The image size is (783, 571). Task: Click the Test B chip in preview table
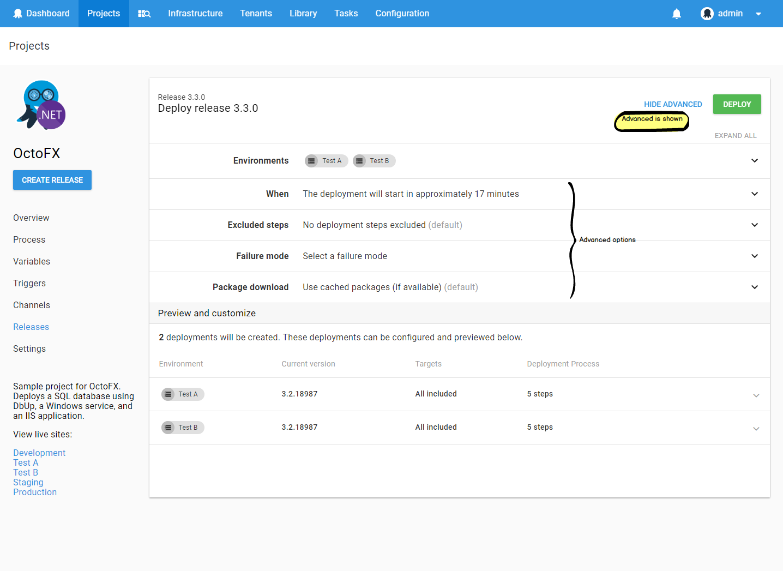[183, 427]
